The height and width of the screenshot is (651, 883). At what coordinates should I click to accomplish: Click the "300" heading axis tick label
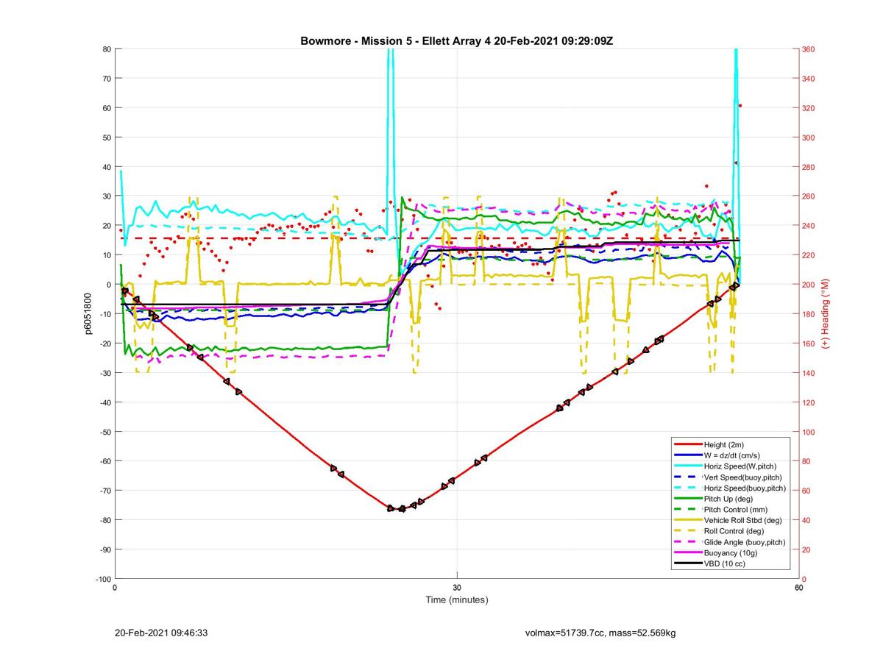(x=809, y=138)
